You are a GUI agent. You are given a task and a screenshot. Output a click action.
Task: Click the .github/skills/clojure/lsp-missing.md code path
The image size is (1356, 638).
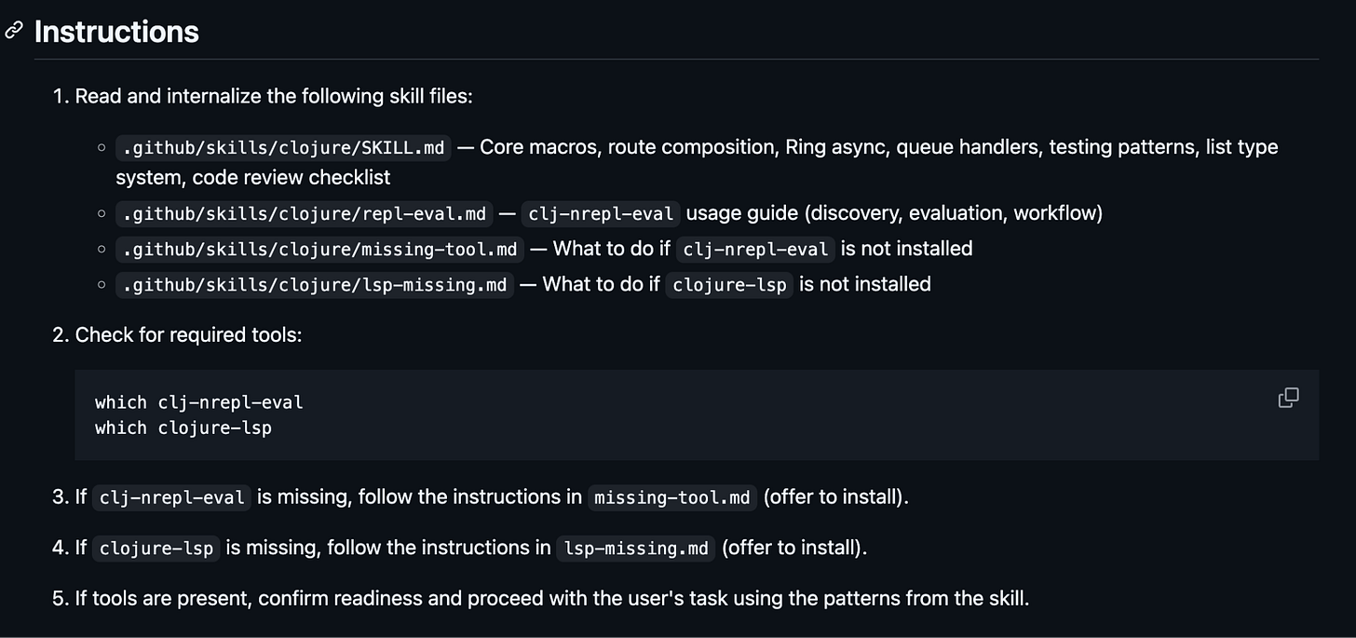pyautogui.click(x=314, y=285)
